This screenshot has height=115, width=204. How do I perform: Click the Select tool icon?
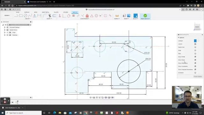pos(135,16)
